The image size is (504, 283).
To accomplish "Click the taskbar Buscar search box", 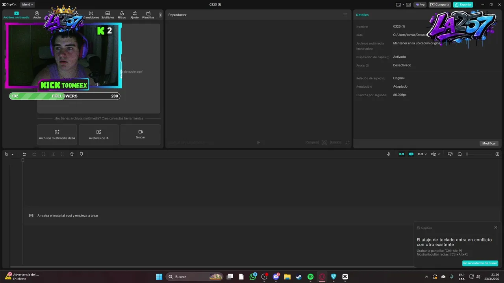I will coord(195,277).
